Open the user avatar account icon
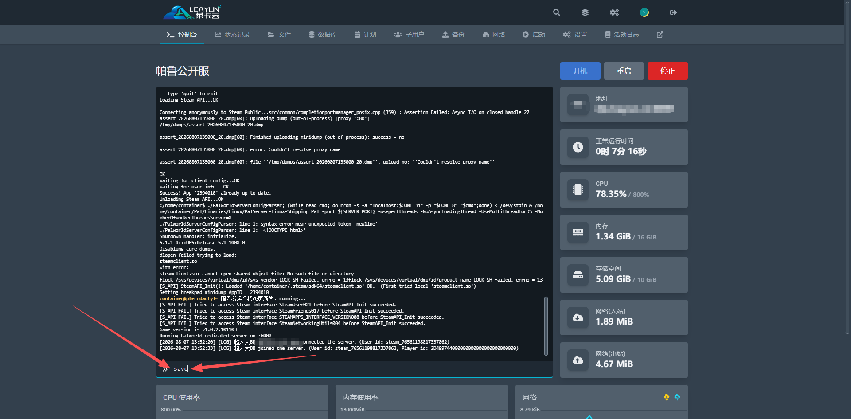Image resolution: width=851 pixels, height=419 pixels. [644, 12]
